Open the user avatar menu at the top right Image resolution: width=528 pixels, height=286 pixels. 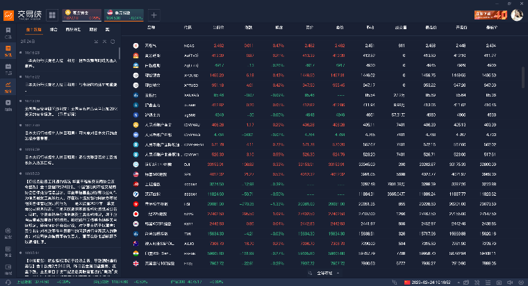tap(517, 15)
